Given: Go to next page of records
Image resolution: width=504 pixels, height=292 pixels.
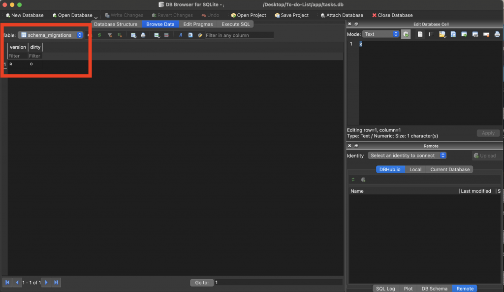Looking at the screenshot, I should [46, 282].
